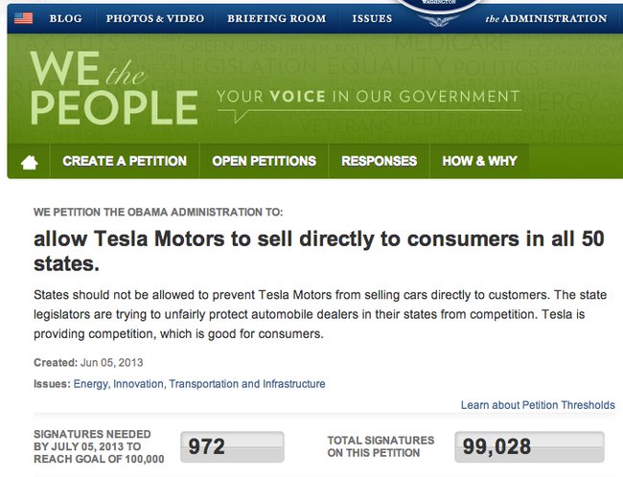Screen dimensions: 623x477
Task: Open the Administration menu
Action: (546, 18)
